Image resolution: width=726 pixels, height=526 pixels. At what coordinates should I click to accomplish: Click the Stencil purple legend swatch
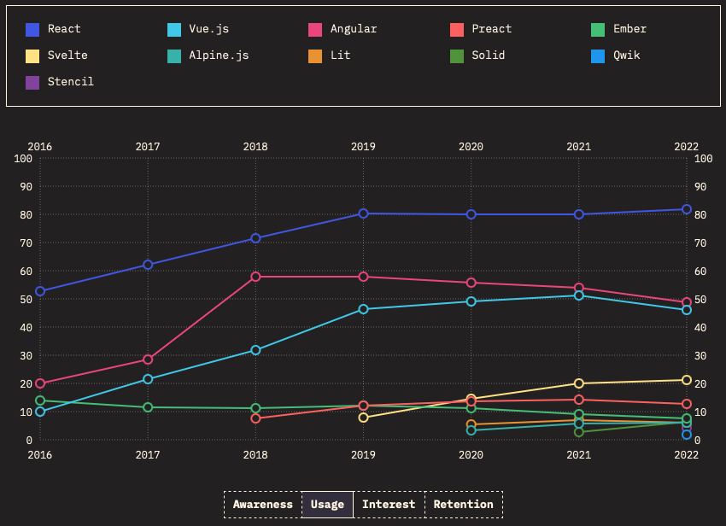pyautogui.click(x=32, y=83)
